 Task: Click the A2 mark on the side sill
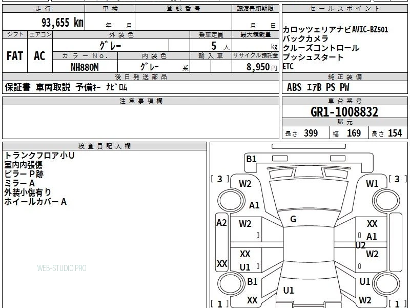(221, 223)
